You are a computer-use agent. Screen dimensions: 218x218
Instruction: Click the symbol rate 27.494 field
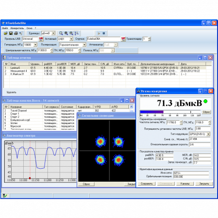200,139
